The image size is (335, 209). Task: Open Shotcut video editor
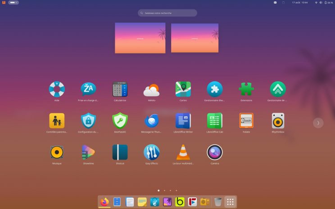(x=120, y=152)
